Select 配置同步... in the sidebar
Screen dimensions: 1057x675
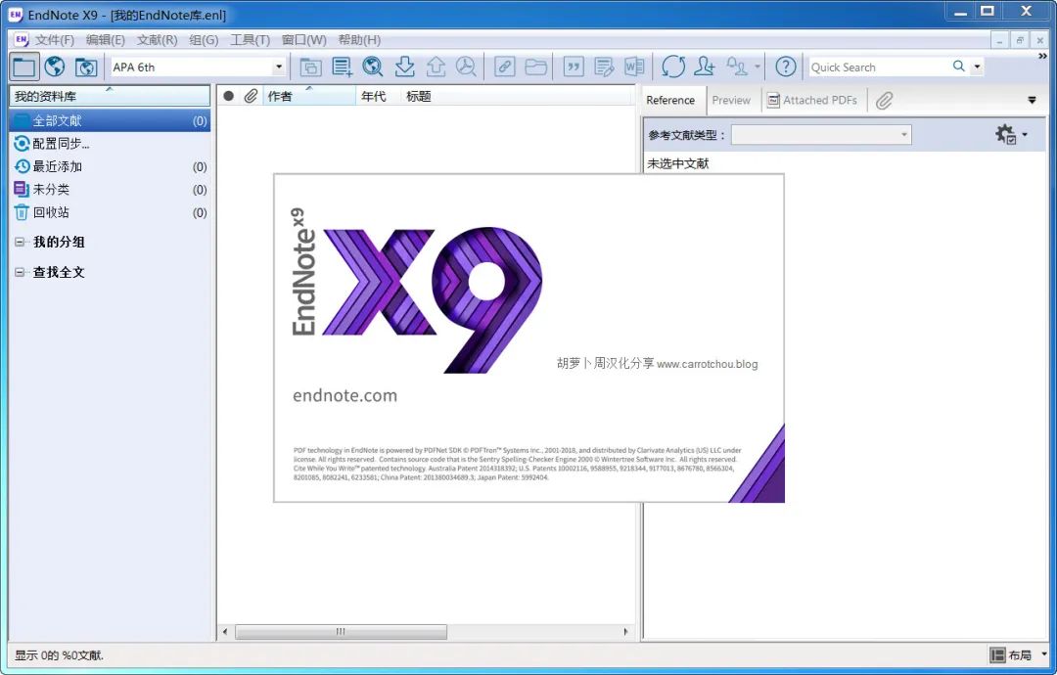point(110,144)
